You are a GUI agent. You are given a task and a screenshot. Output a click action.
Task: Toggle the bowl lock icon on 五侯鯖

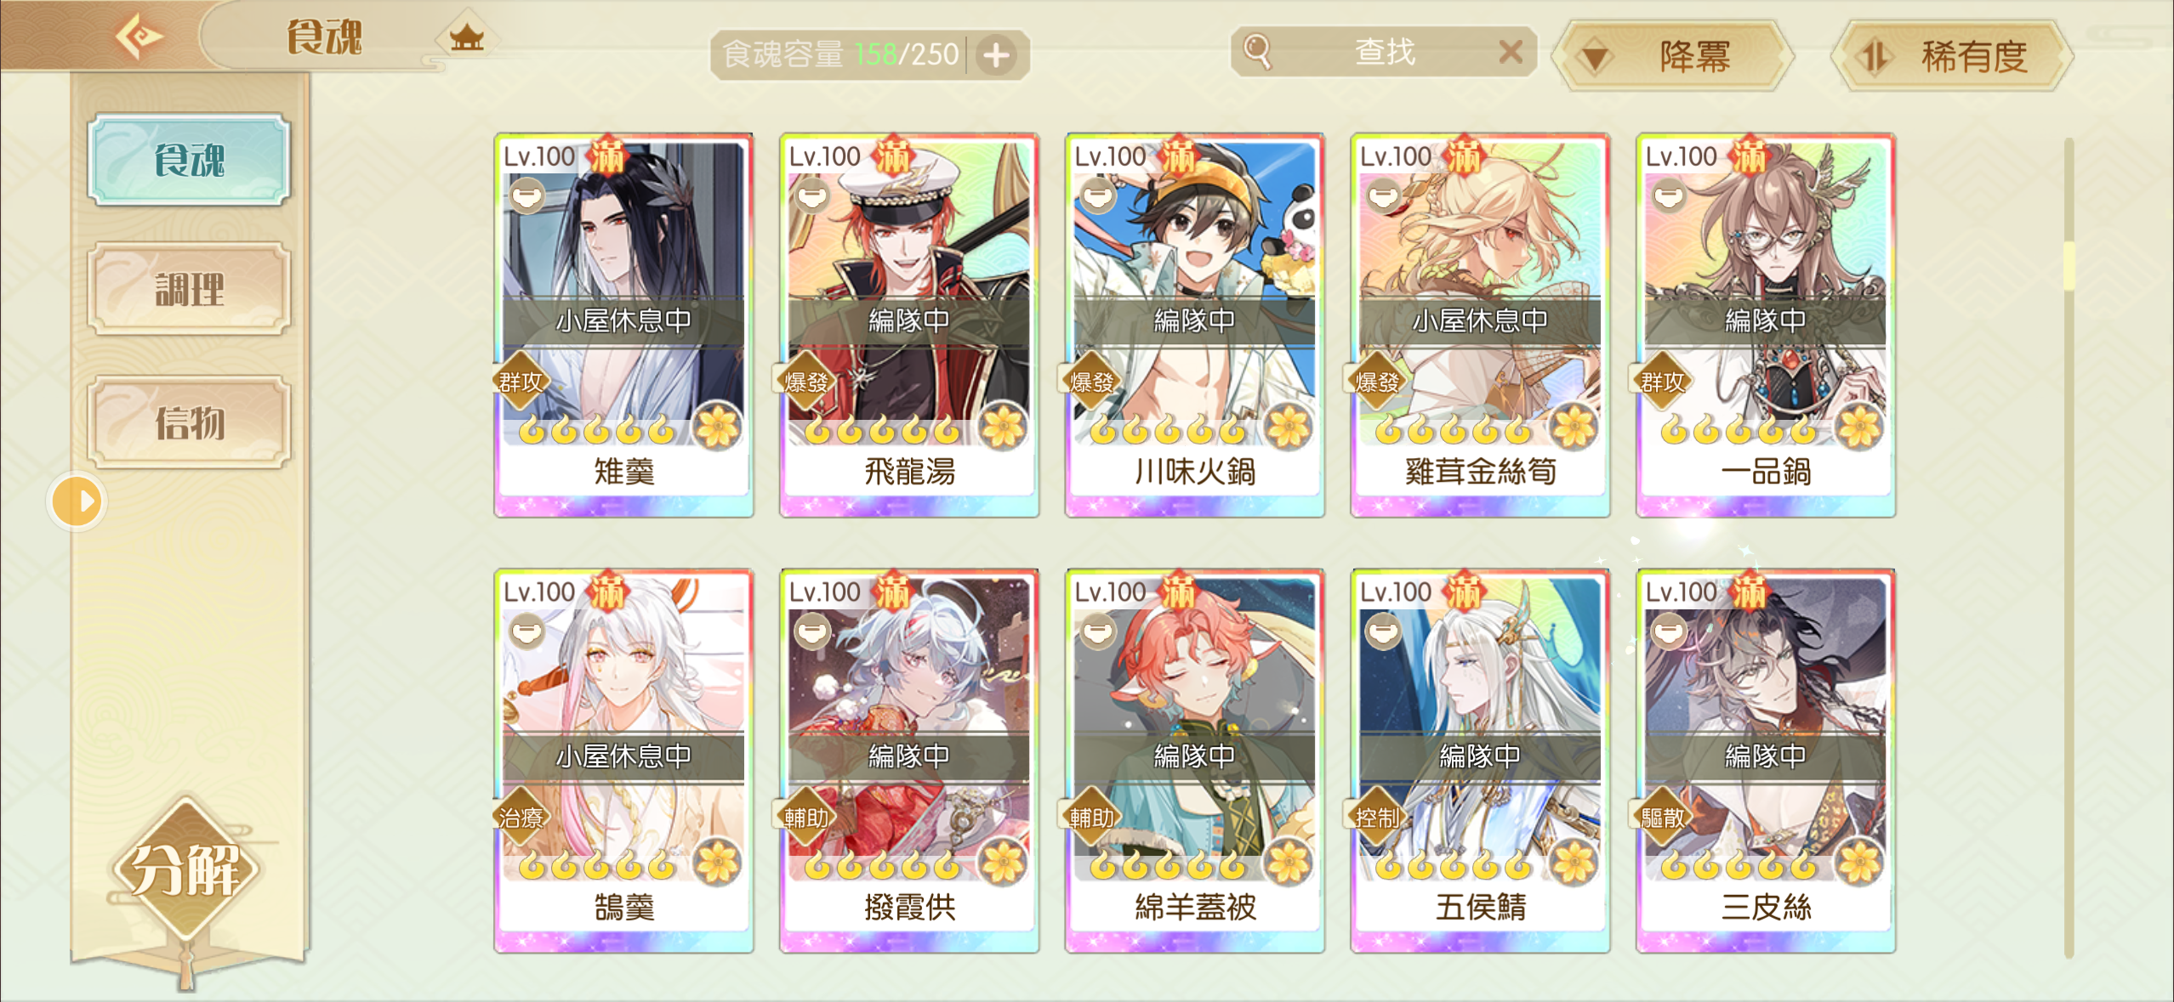pyautogui.click(x=1383, y=632)
